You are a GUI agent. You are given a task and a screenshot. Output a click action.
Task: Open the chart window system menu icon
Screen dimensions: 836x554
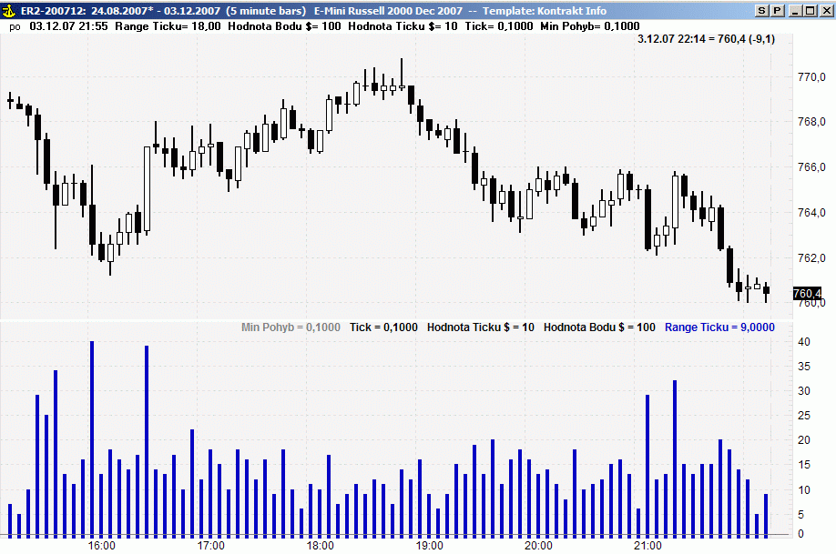point(8,11)
